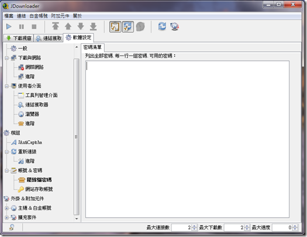Click the 最大連接數 value field

pyautogui.click(x=181, y=228)
